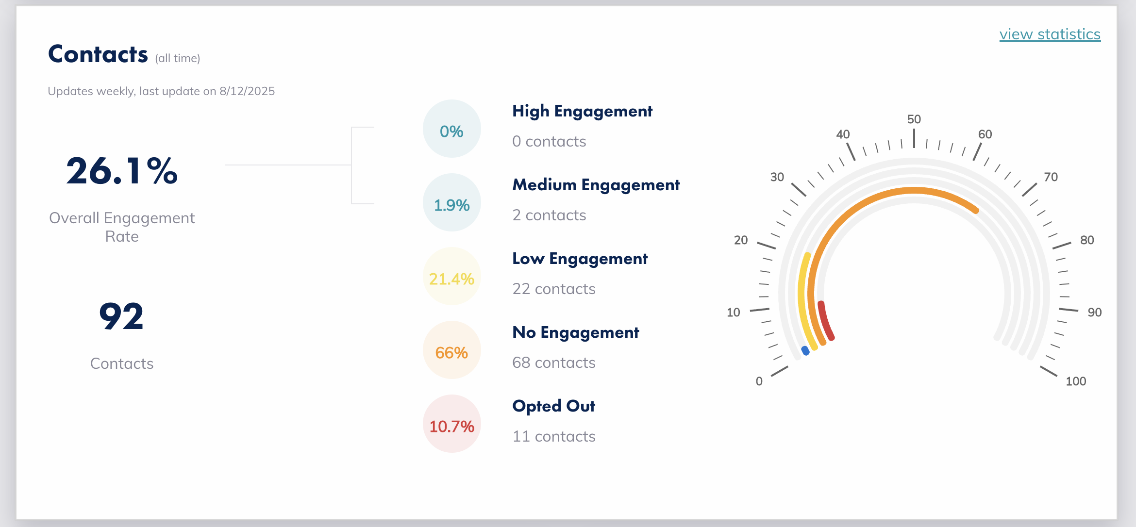Select the Opted Out heading
The width and height of the screenshot is (1136, 527).
pos(553,406)
